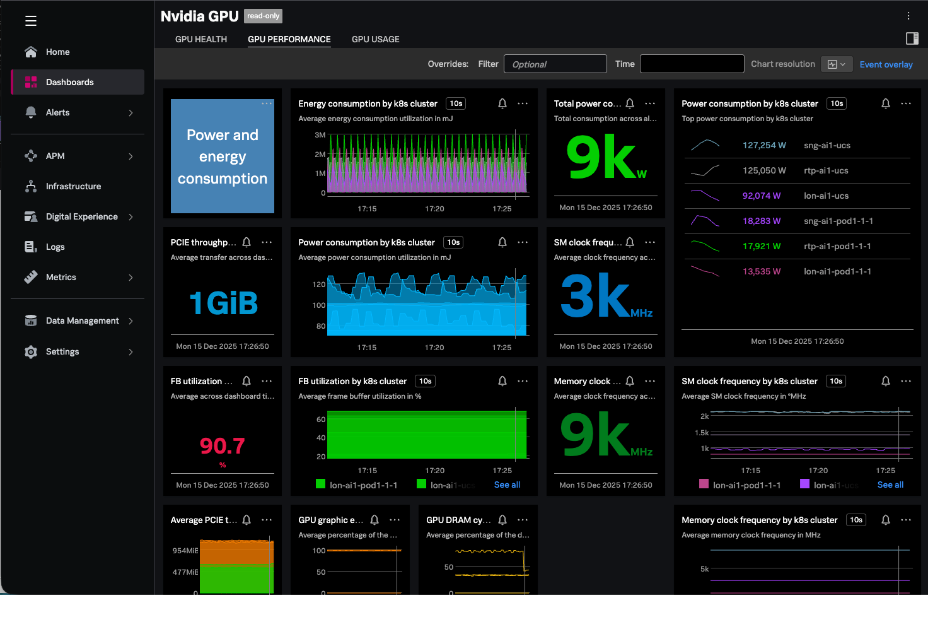The image size is (928, 617).
Task: Open the hamburger navigation menu
Action: click(31, 21)
